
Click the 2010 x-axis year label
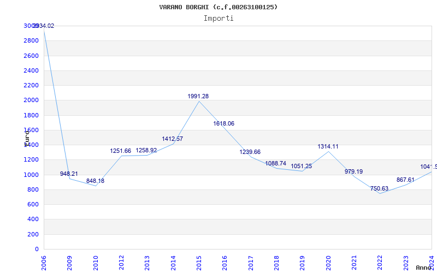(x=96, y=263)
